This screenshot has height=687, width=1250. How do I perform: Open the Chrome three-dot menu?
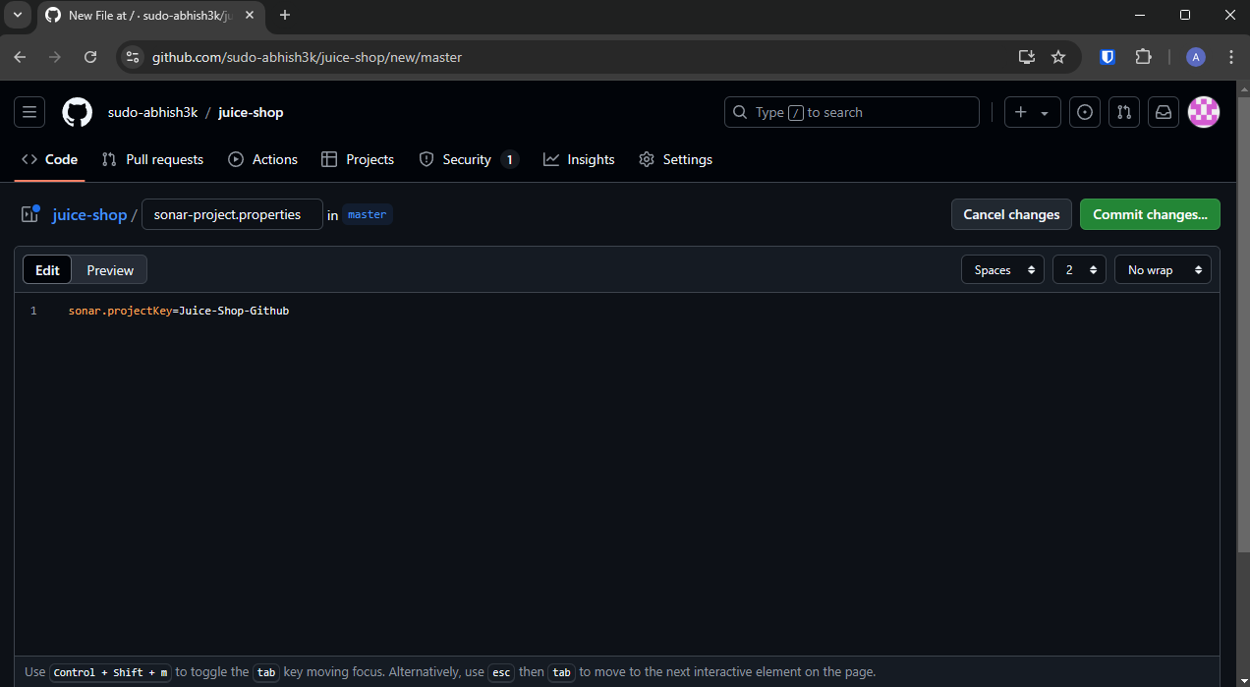tap(1230, 57)
